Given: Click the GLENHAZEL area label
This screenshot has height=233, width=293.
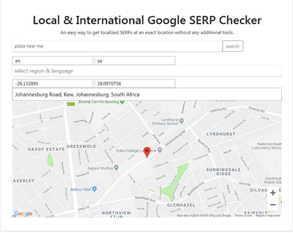Looking at the screenshot, I should (181, 205).
